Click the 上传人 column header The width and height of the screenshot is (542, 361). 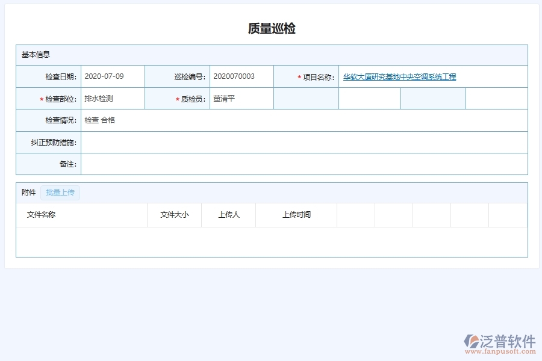(228, 215)
